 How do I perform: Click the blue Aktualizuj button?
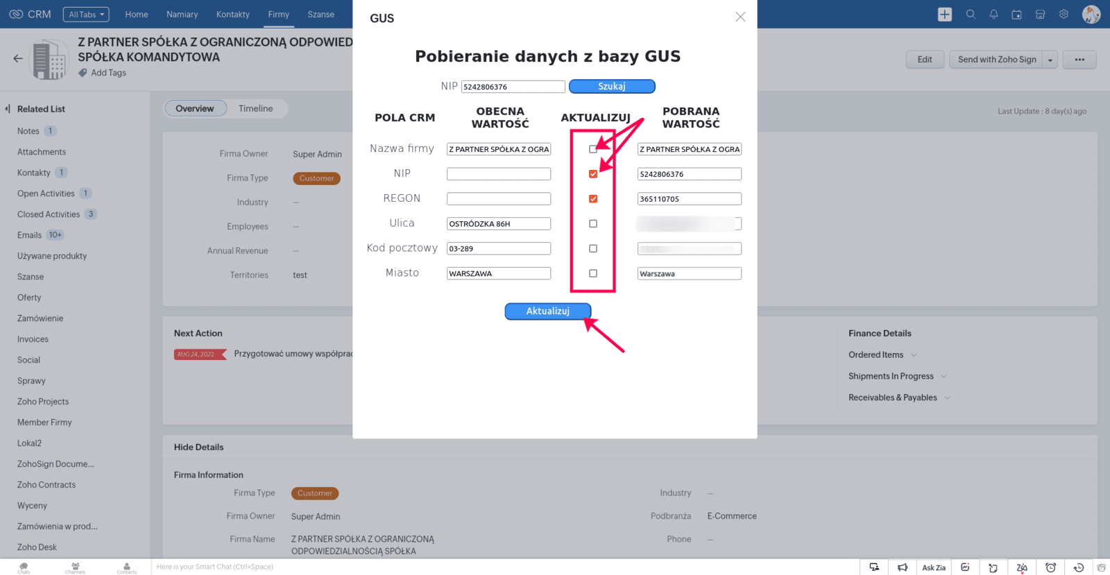pos(547,311)
